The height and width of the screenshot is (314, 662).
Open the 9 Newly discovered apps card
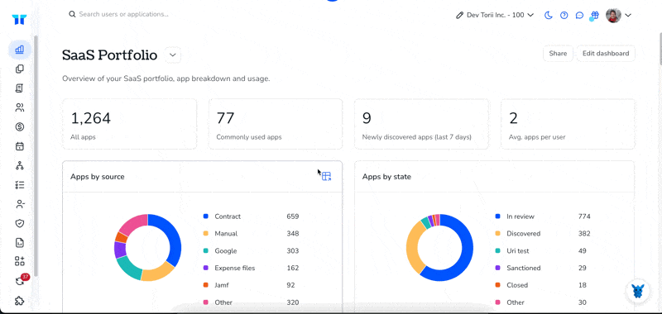421,124
